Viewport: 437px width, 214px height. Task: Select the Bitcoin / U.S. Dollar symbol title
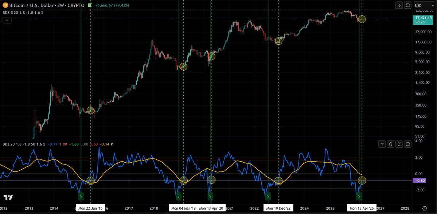(x=31, y=5)
